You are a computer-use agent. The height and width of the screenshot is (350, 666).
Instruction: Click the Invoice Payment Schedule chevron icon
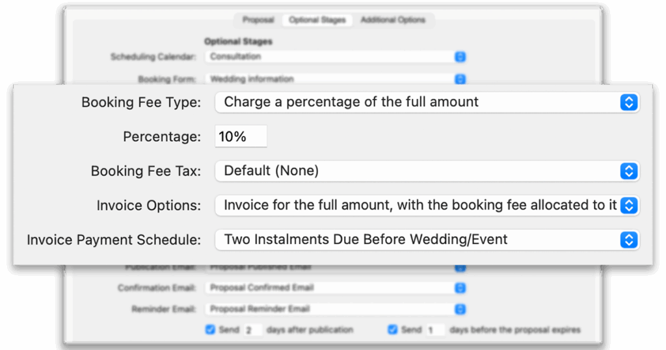629,240
